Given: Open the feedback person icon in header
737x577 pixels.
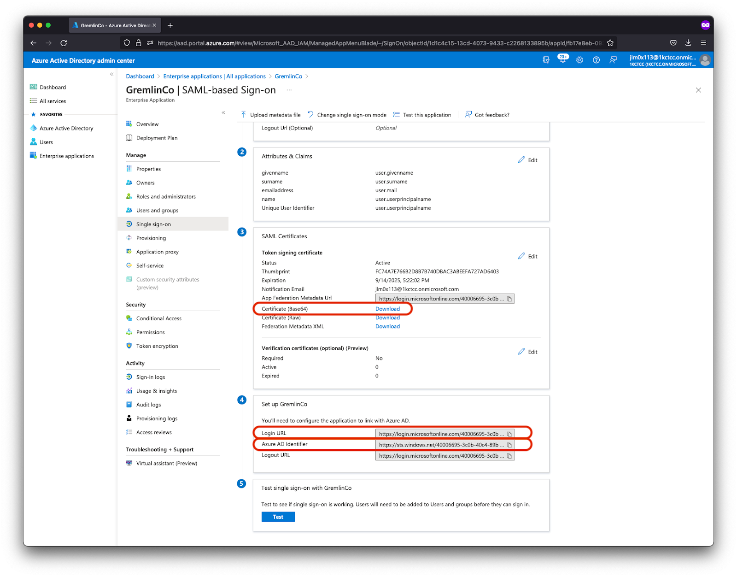Looking at the screenshot, I should (613, 60).
